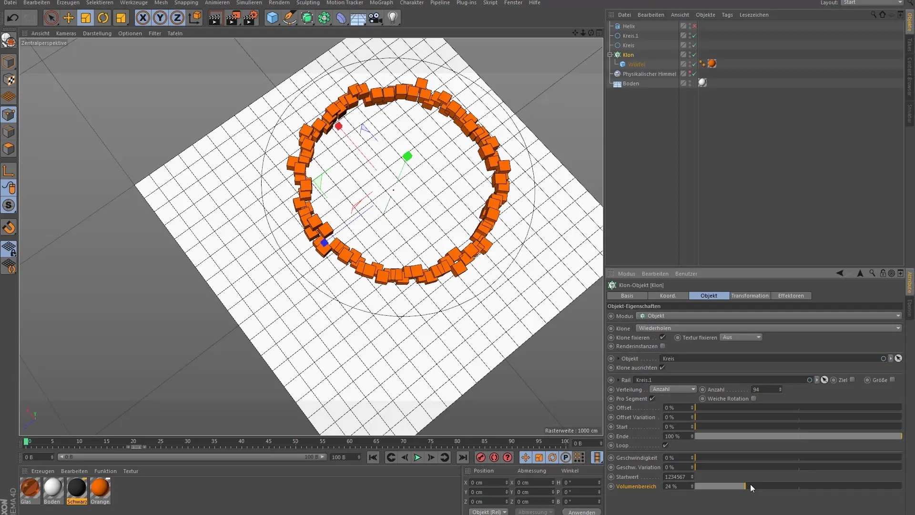This screenshot has width=915, height=515.
Task: Select the Rotate tool
Action: point(103,18)
